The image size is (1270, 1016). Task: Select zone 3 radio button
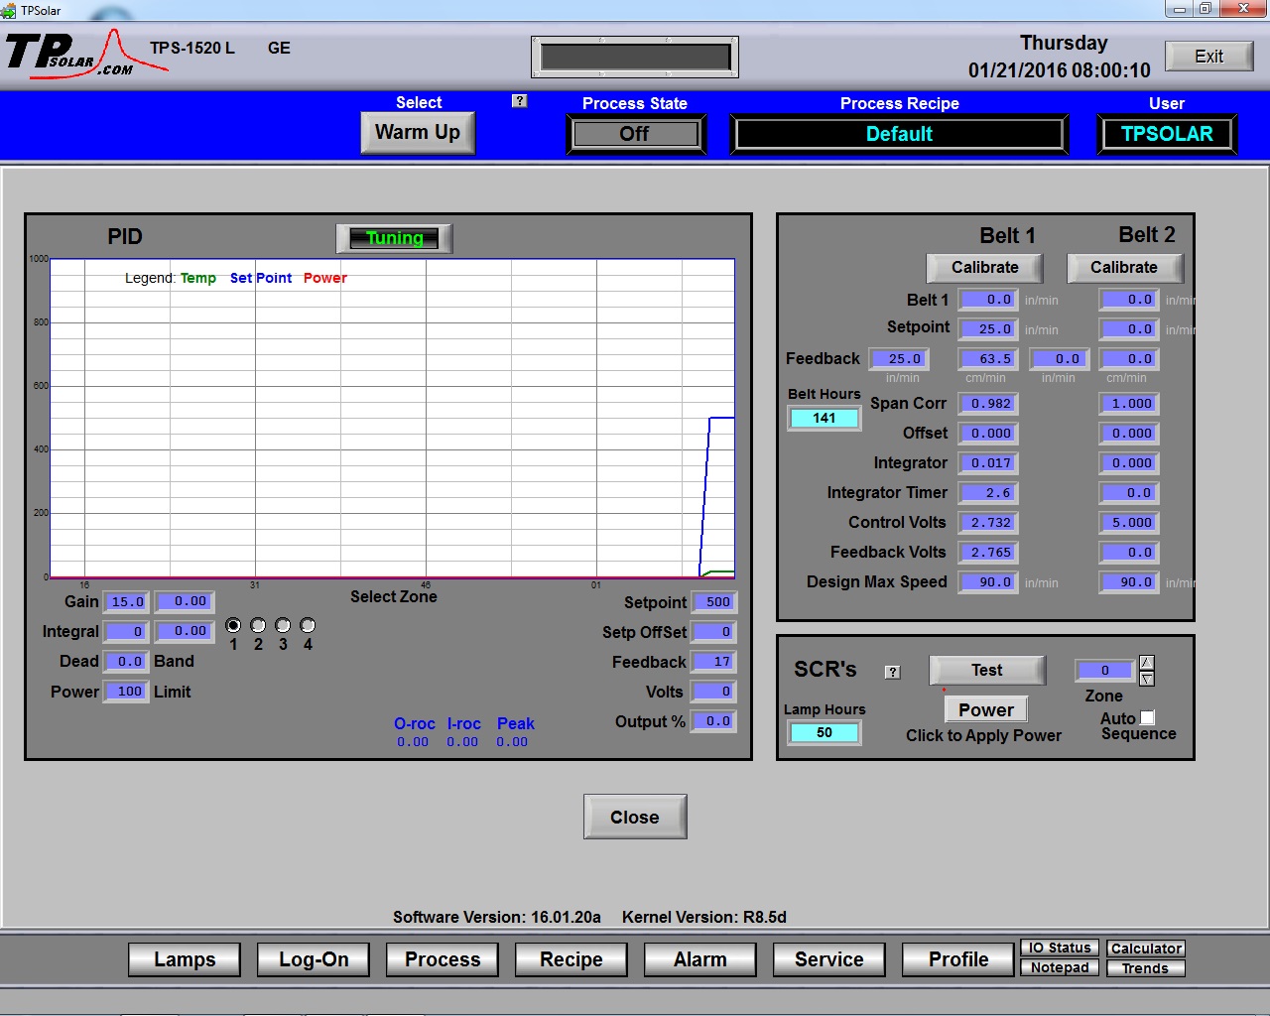(x=283, y=625)
